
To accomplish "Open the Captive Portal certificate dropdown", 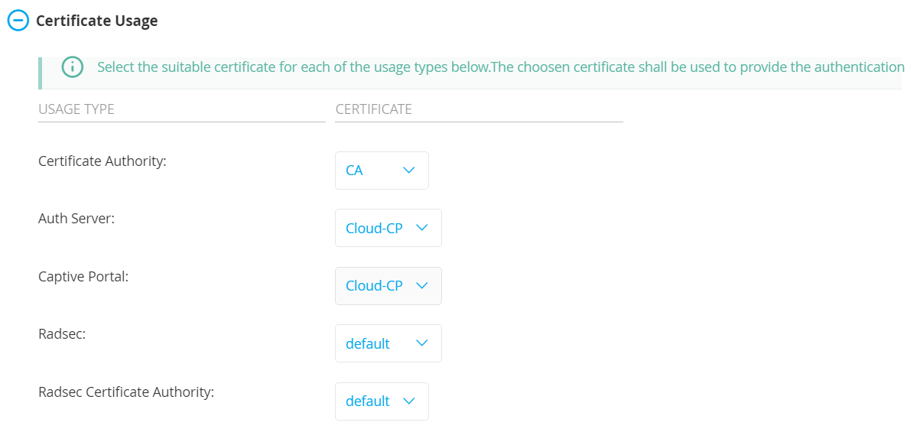I will pos(388,286).
